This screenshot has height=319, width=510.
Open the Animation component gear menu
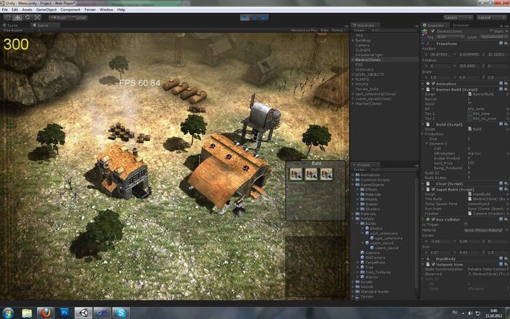coord(506,84)
